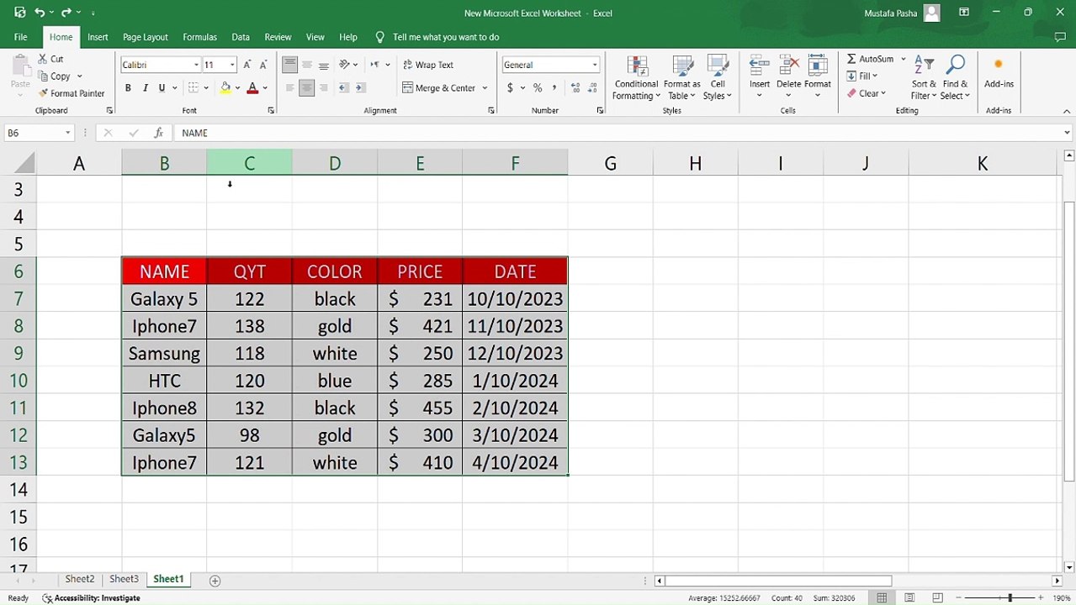Apply percent style

pos(538,87)
